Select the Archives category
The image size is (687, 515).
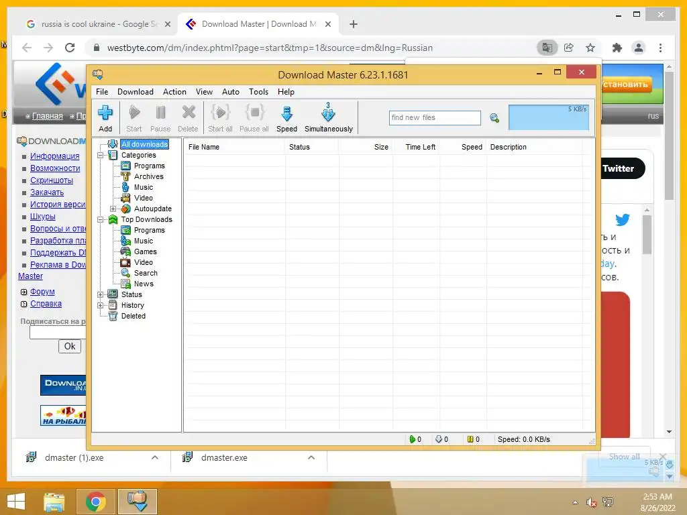[148, 176]
